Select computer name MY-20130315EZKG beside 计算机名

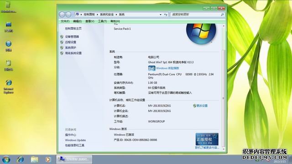coord(159,106)
